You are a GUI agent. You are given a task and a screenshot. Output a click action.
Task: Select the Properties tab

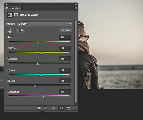pyautogui.click(x=13, y=8)
